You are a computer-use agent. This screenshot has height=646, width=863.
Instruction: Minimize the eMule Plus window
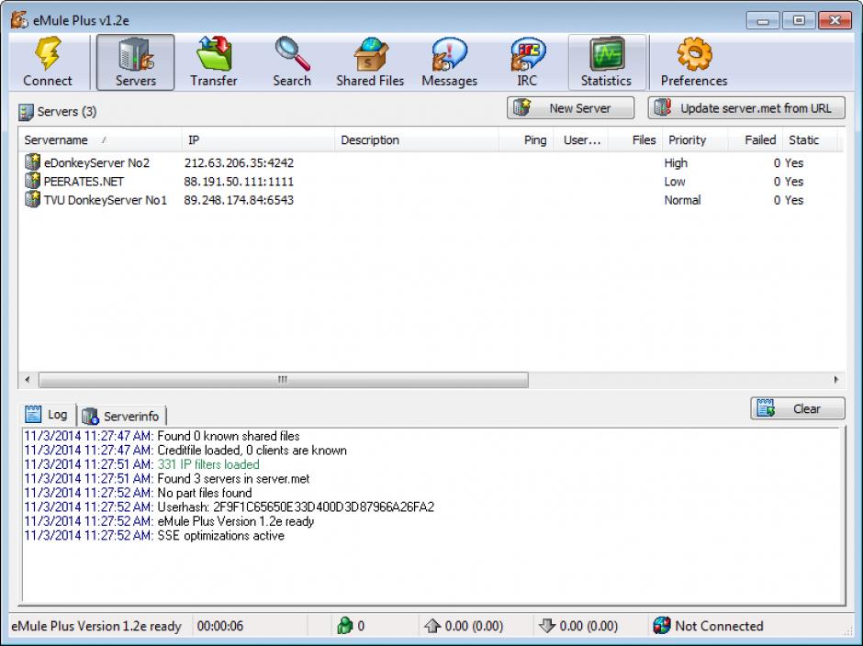tap(763, 21)
